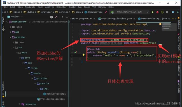
Task: Open the Build menu
Action: (x=72, y=7)
